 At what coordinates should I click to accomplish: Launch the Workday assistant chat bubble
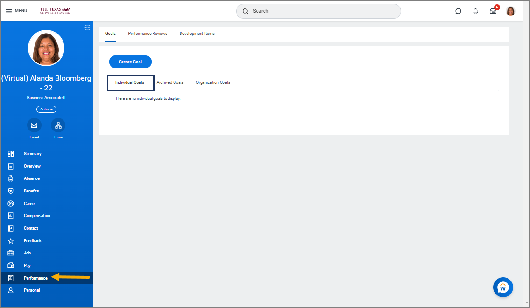[503, 287]
